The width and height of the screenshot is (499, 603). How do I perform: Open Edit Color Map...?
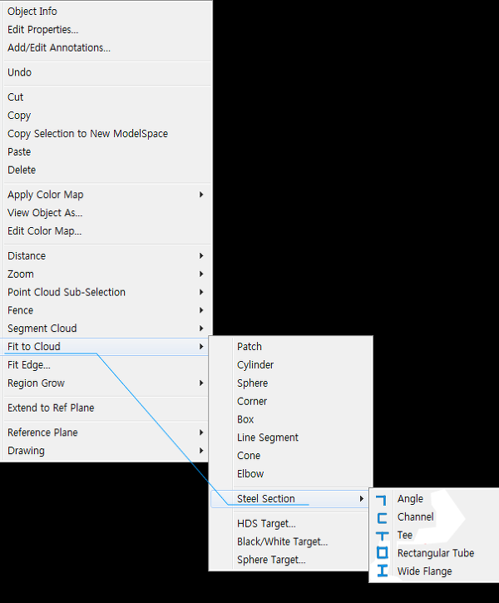[45, 231]
